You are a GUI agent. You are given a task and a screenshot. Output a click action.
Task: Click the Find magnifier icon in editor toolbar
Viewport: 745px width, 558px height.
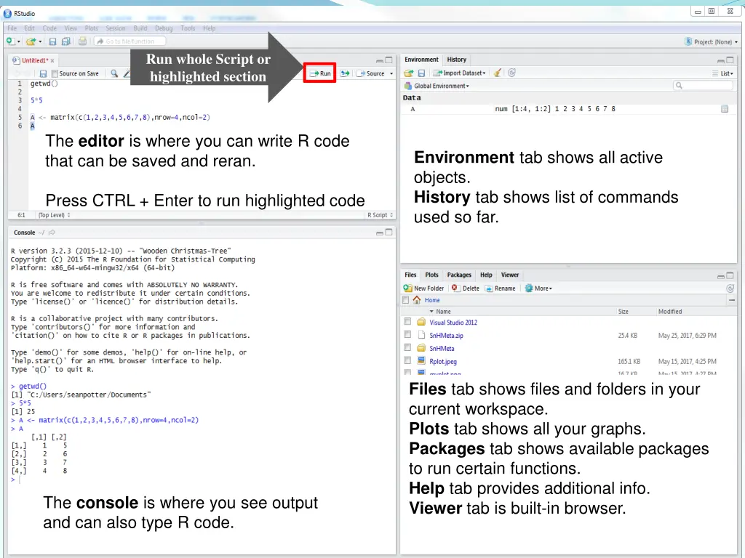(114, 73)
